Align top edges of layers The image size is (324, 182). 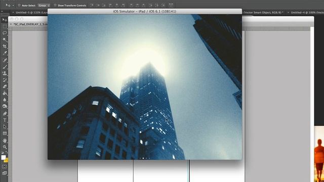(91, 6)
